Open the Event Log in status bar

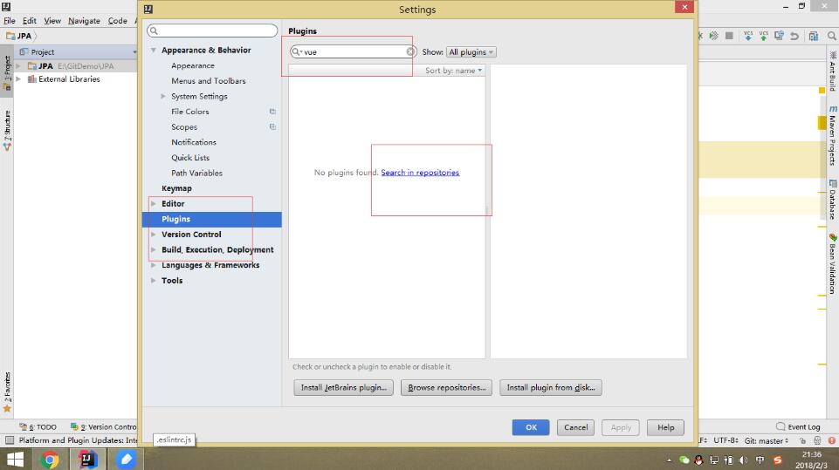pos(798,426)
